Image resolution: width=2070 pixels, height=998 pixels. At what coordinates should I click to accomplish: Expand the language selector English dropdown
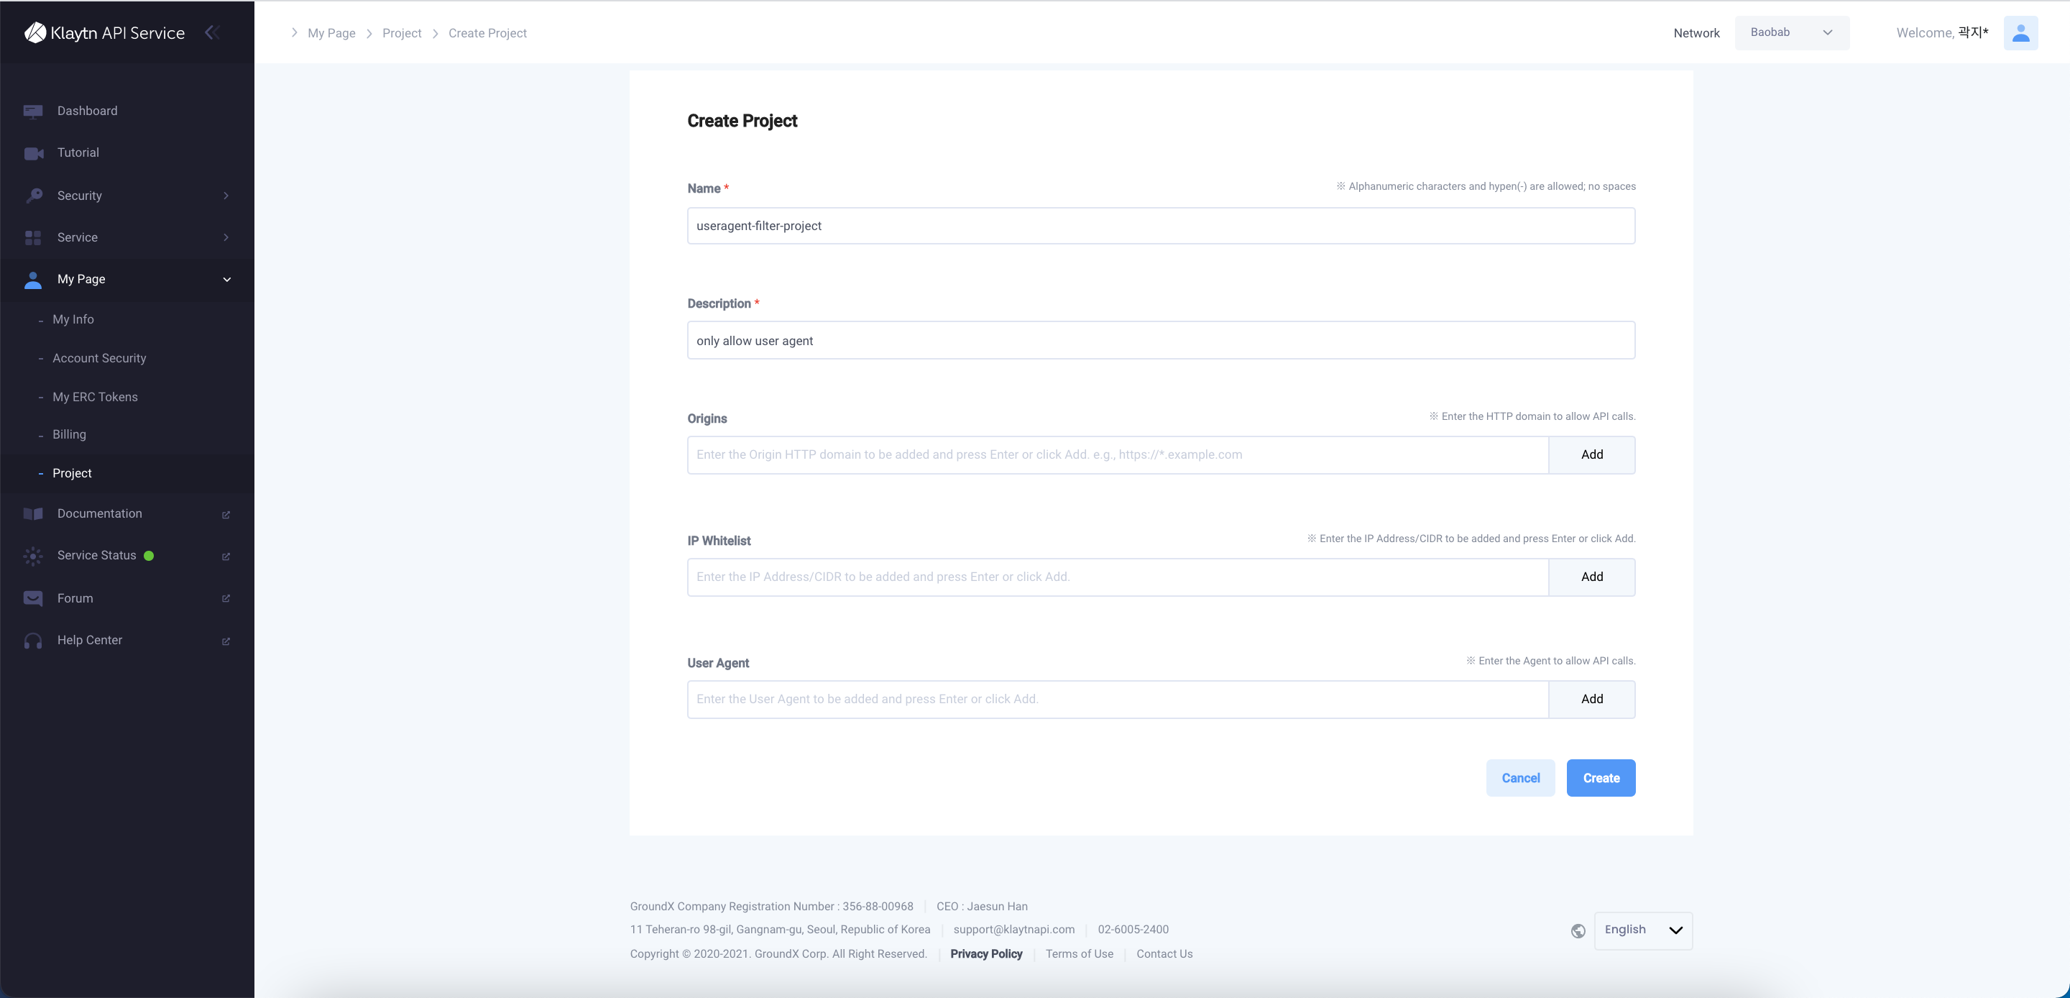tap(1642, 930)
